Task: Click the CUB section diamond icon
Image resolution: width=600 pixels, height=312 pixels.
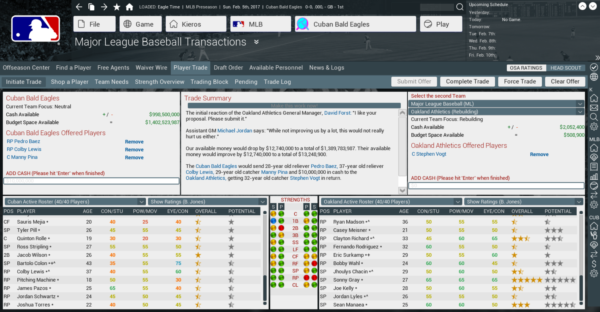Action: [x=594, y=245]
